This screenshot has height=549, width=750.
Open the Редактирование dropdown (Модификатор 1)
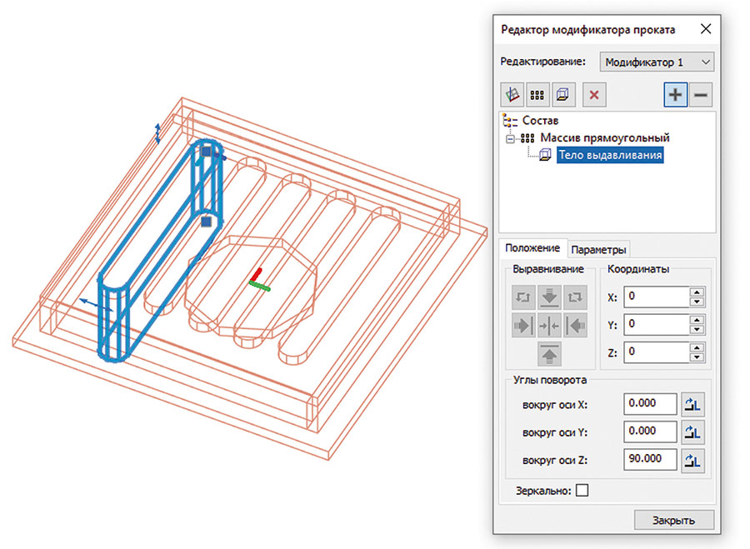[657, 62]
